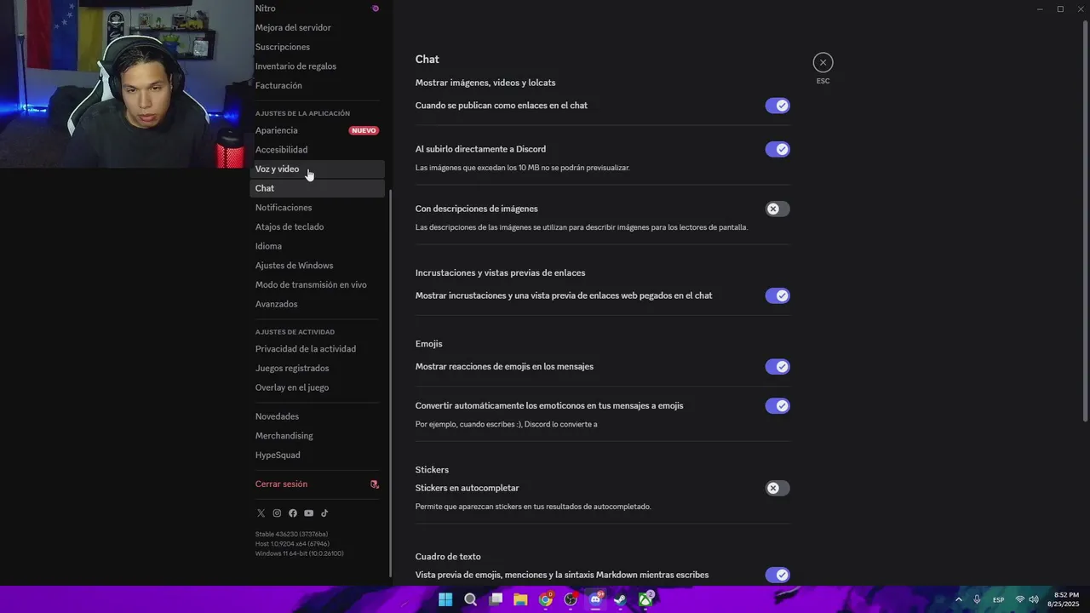Click 'Cerrar sesión' to log out

click(281, 484)
